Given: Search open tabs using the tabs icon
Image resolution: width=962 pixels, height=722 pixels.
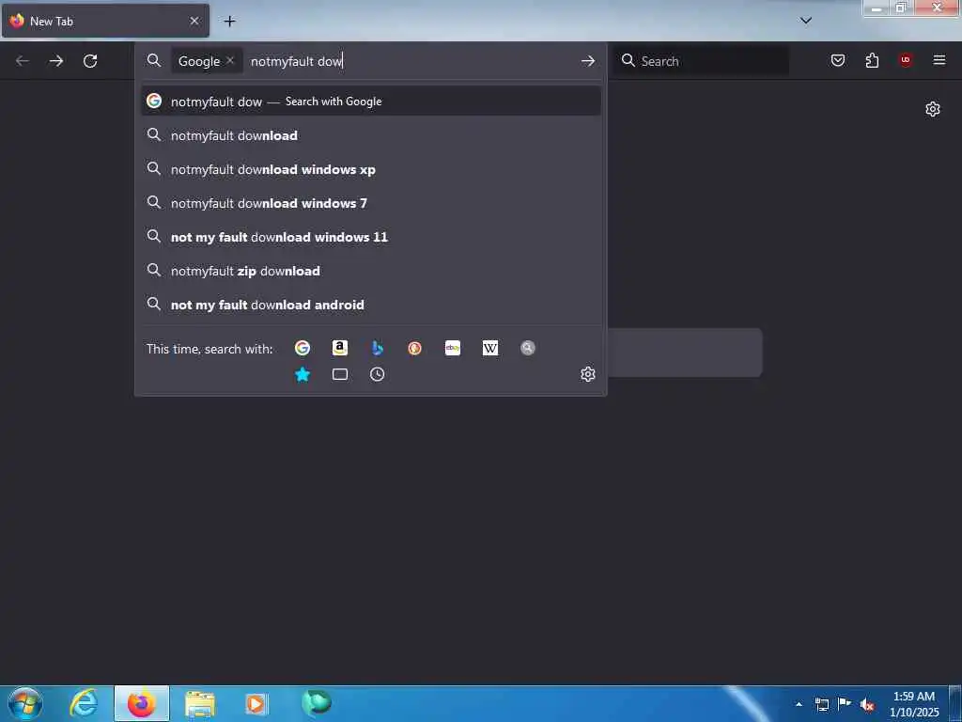Looking at the screenshot, I should point(340,374).
